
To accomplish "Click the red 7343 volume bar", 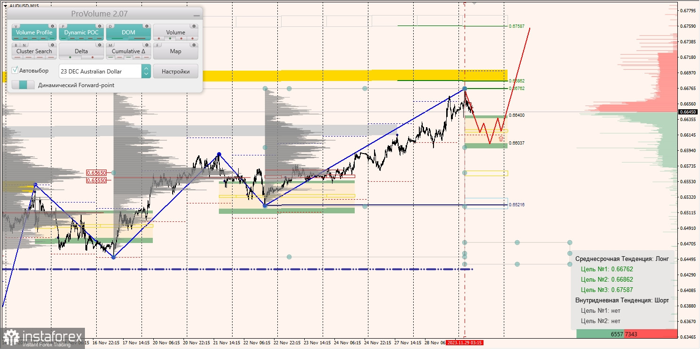I will 651,334.
